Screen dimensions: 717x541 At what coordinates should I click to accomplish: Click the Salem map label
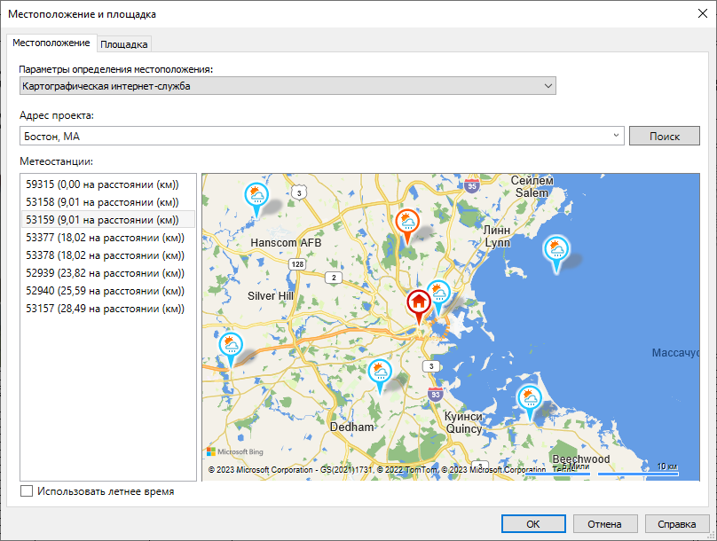pos(532,192)
